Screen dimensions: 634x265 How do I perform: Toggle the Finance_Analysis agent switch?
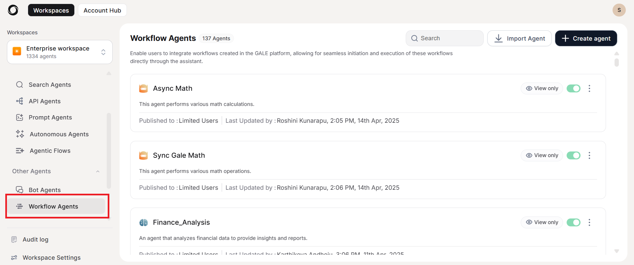(573, 222)
